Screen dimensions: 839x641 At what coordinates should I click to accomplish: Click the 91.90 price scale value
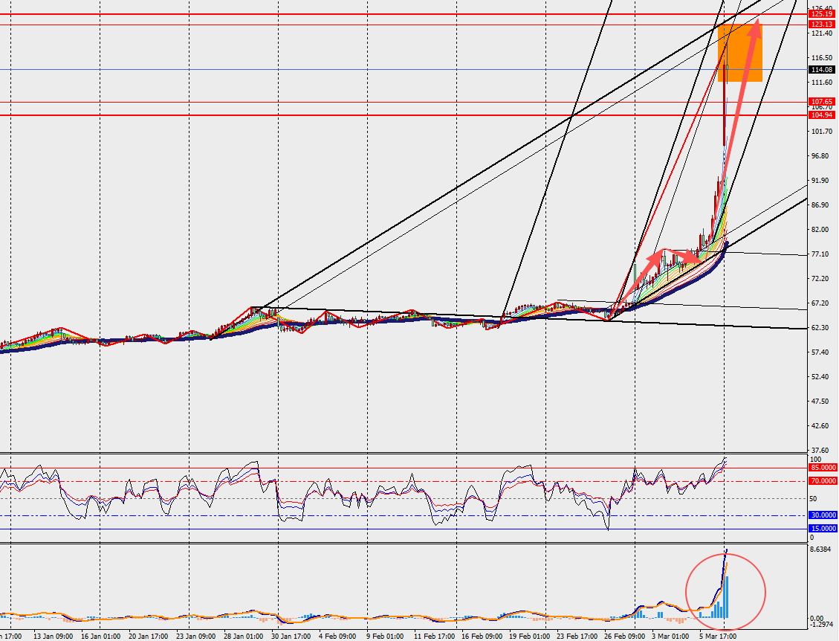[x=820, y=181]
